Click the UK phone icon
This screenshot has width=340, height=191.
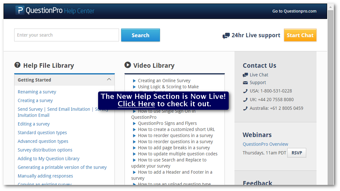(245, 100)
